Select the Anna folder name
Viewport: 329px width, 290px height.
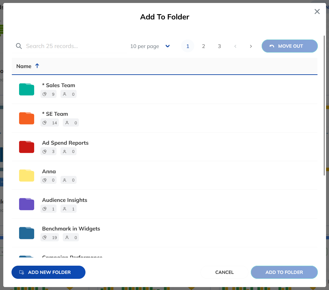click(49, 171)
